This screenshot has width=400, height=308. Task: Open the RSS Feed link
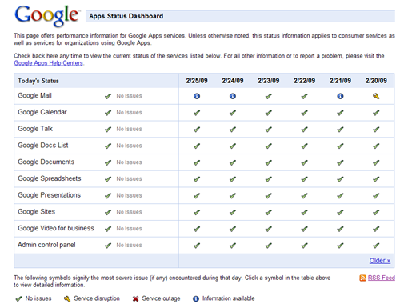[382, 278]
